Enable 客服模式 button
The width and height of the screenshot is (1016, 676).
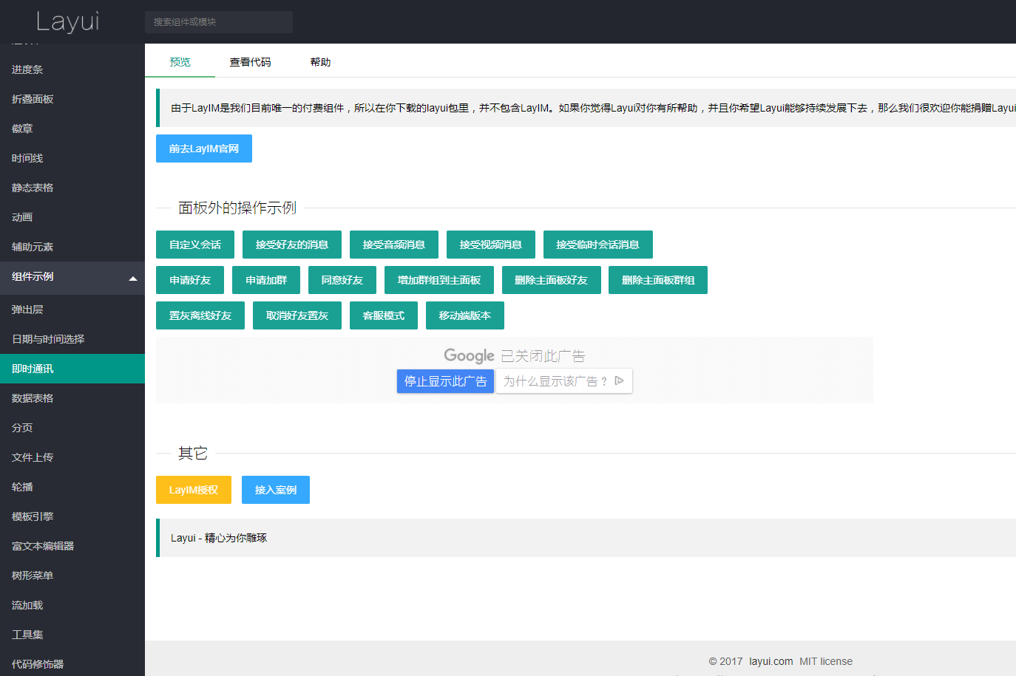point(384,315)
